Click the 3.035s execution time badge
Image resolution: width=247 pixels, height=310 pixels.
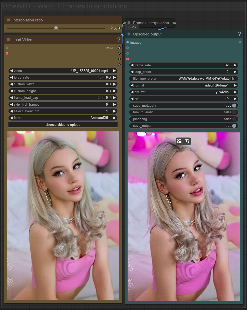pyautogui.click(x=131, y=27)
